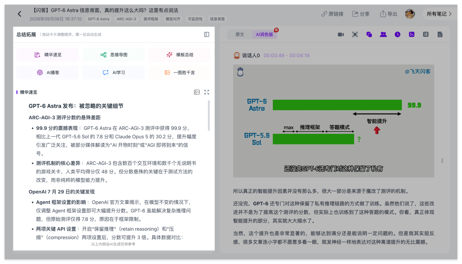Expand 精华速览 section to fullscreen
Viewport: 462px width, 264px height.
coord(207,92)
